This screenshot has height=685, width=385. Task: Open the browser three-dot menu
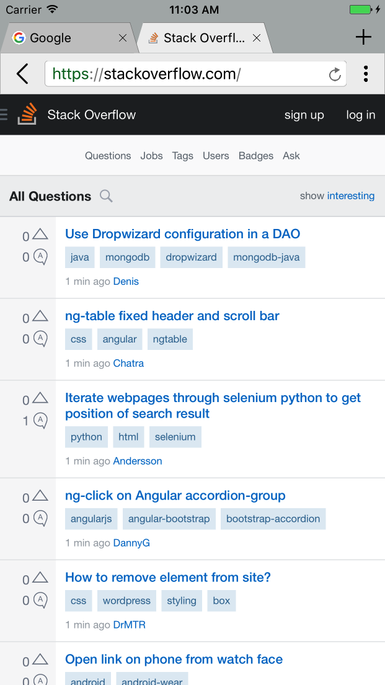tap(366, 74)
